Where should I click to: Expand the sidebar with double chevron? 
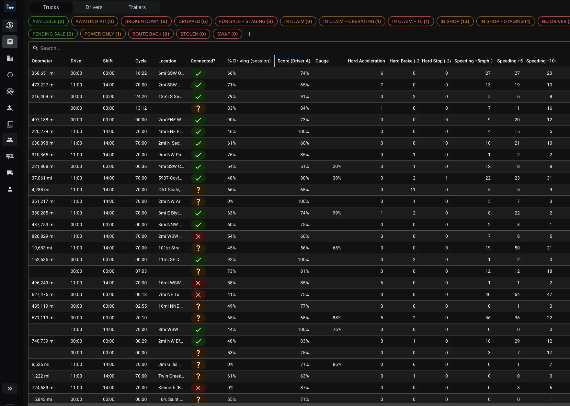click(10, 389)
